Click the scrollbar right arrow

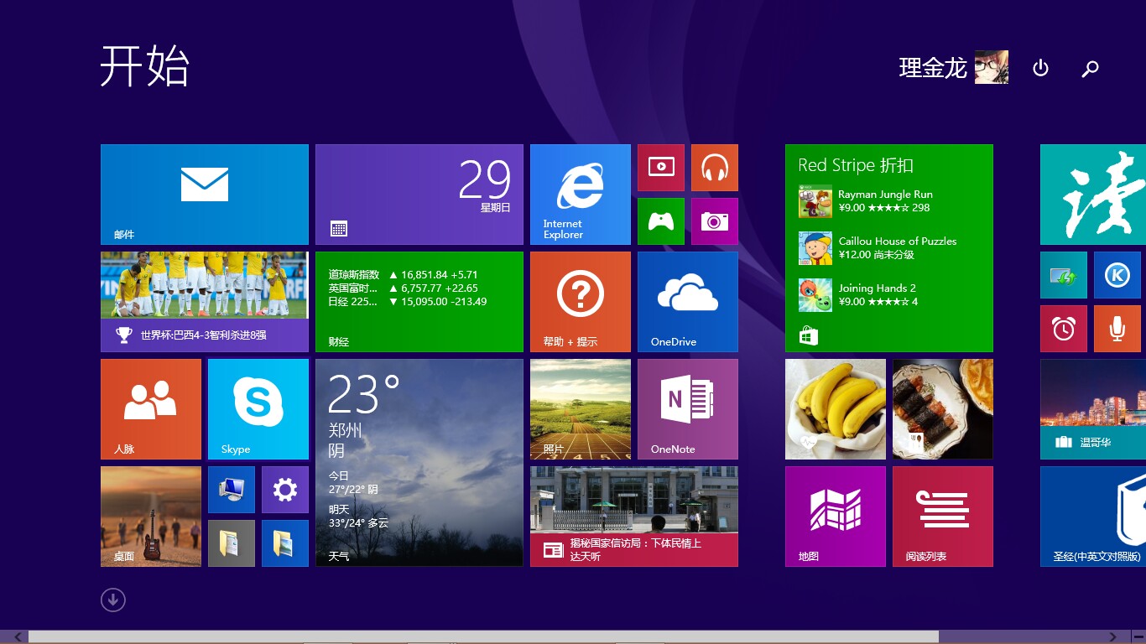pyautogui.click(x=1114, y=637)
